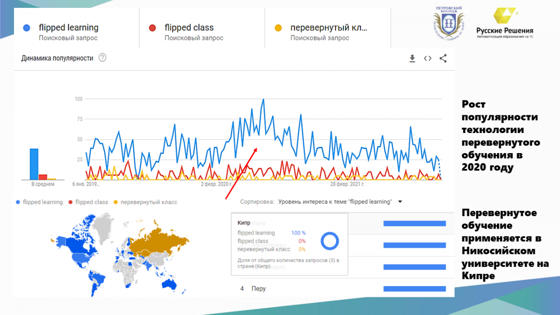The height and width of the screenshot is (315, 560).
Task: Click the blue dot for flipped learning
Action: [27, 28]
